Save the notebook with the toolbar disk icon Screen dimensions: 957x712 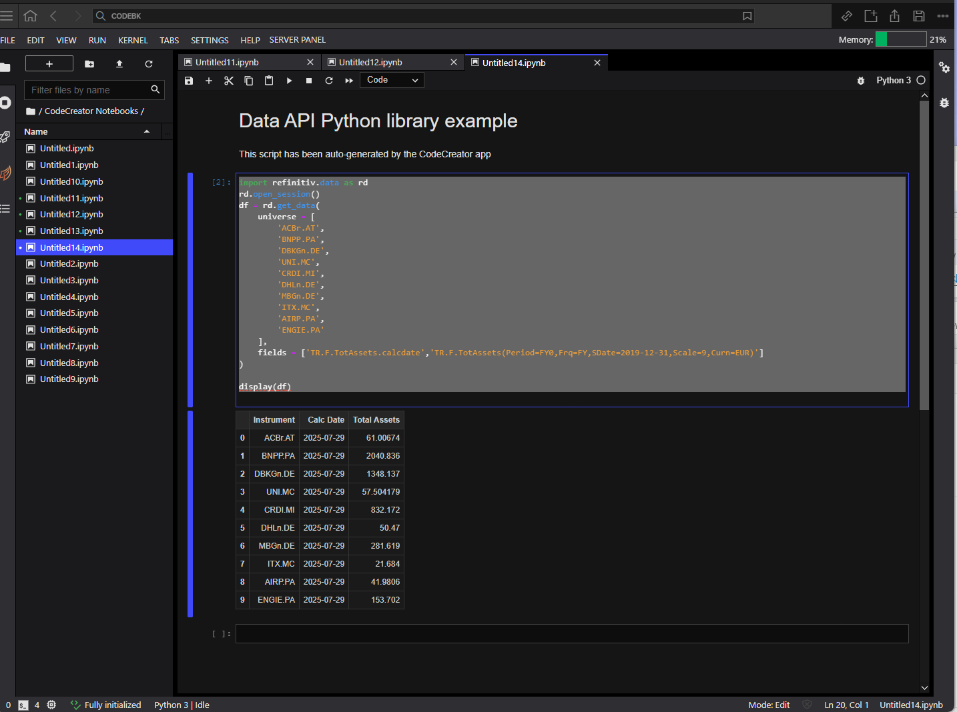[189, 81]
